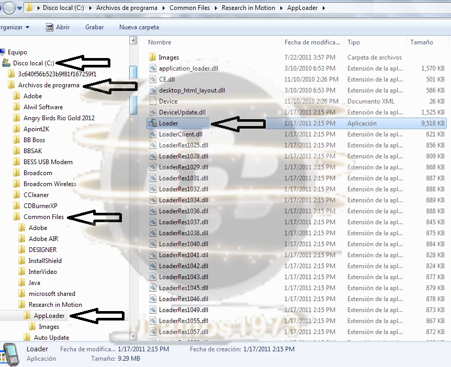Select Angry Birds Rio Gold 2012 folder

pos(59,118)
